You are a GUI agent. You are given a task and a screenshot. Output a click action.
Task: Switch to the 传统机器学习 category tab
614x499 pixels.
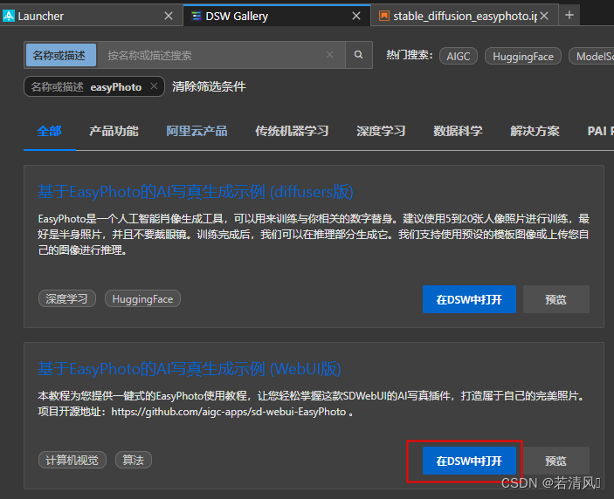(292, 131)
